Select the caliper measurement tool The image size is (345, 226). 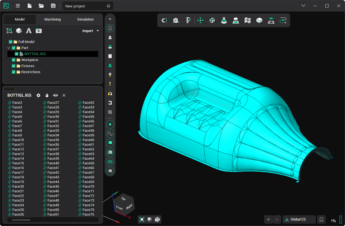pos(188,20)
